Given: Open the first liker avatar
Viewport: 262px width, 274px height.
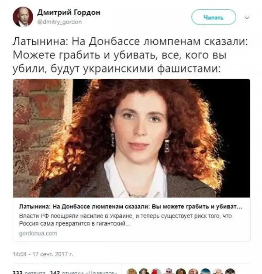Looking at the screenshot, I should (x=131, y=271).
